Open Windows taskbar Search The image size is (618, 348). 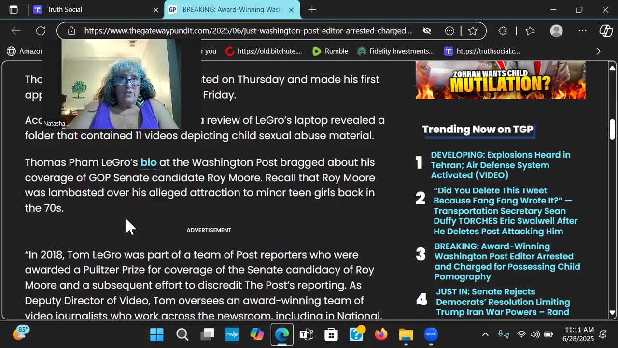pos(182,334)
